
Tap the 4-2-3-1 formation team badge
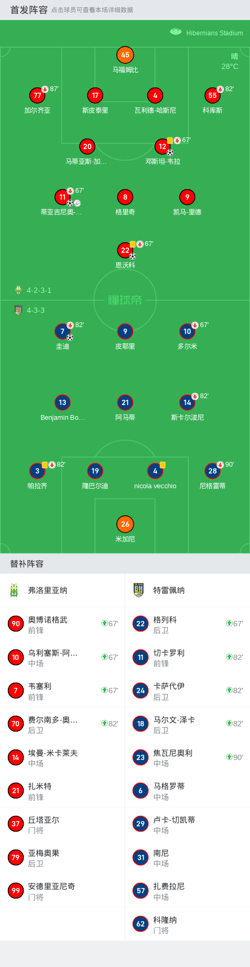tap(18, 290)
